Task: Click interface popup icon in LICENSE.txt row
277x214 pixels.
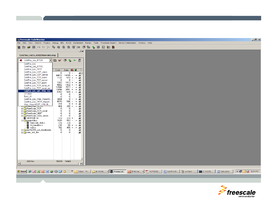Action: (80, 118)
